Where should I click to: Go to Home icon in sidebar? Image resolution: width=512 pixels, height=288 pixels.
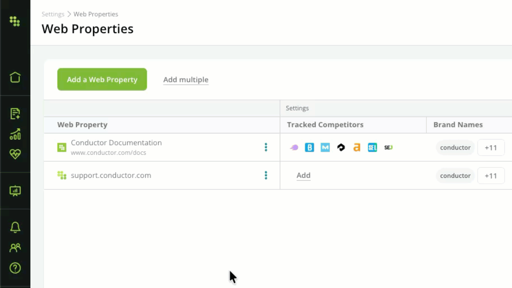[15, 77]
